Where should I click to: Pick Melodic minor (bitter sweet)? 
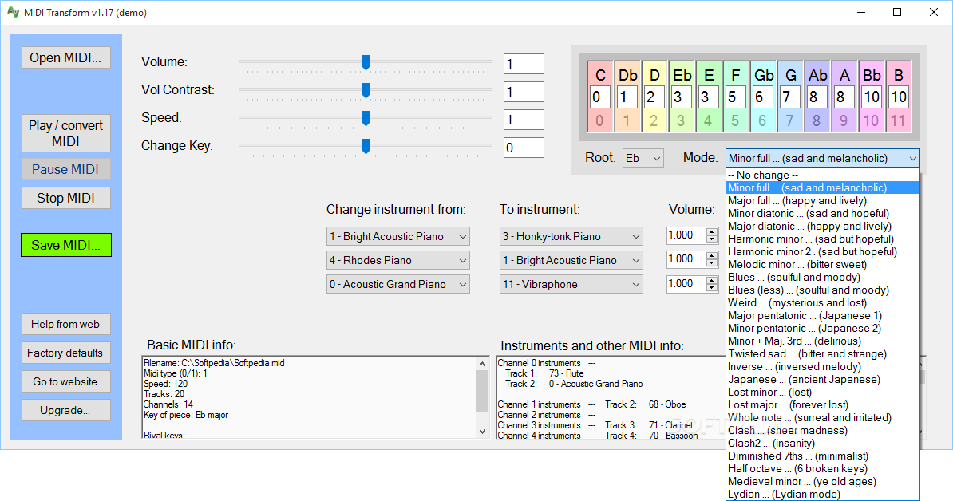coord(823,264)
